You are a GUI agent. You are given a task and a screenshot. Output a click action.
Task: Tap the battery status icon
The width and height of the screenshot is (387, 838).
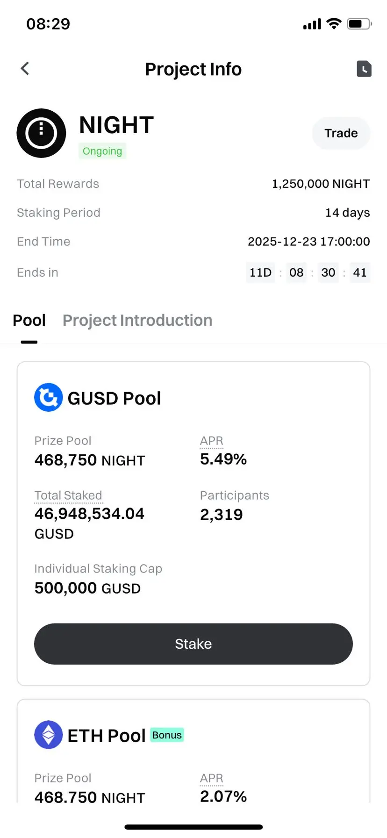359,24
